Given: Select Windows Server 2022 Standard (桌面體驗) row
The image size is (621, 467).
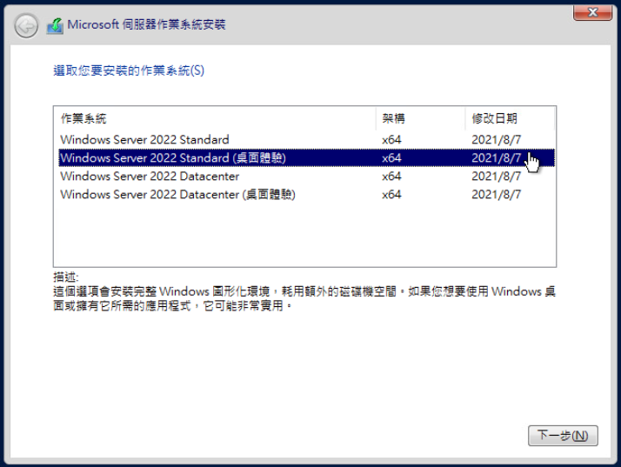Looking at the screenshot, I should click(306, 158).
